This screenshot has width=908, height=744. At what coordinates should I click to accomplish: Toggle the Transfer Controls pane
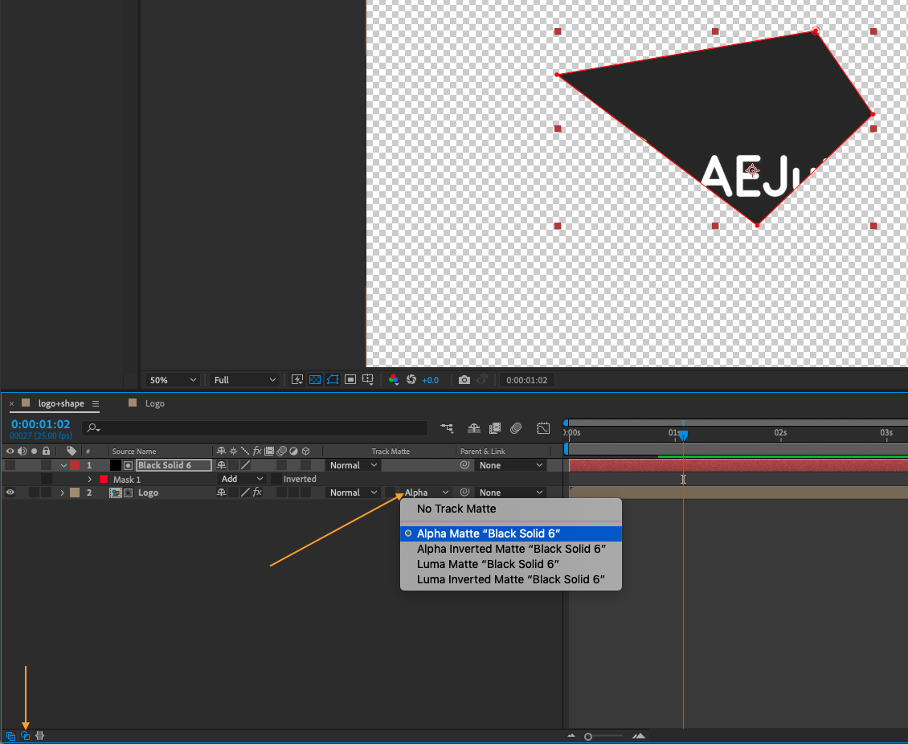coord(25,735)
